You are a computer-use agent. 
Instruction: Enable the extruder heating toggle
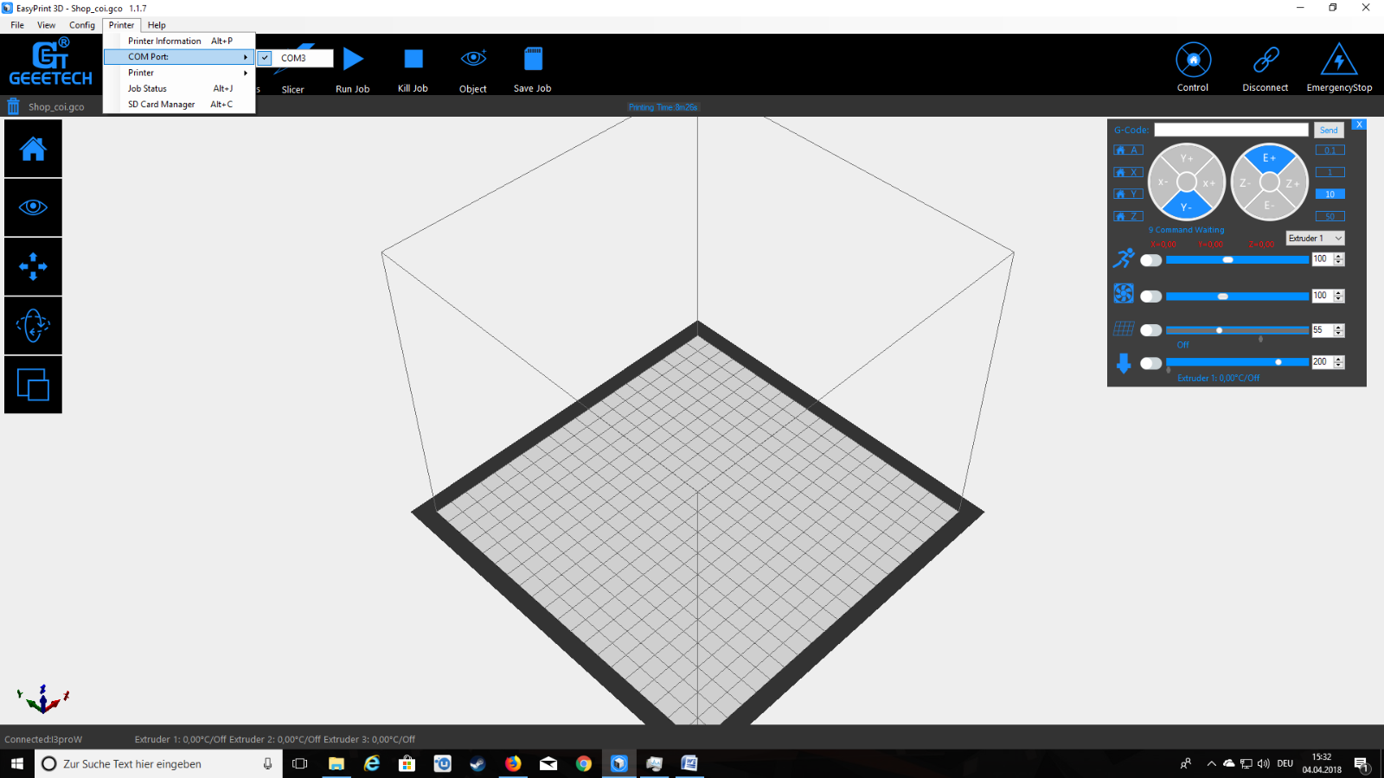(x=1150, y=363)
